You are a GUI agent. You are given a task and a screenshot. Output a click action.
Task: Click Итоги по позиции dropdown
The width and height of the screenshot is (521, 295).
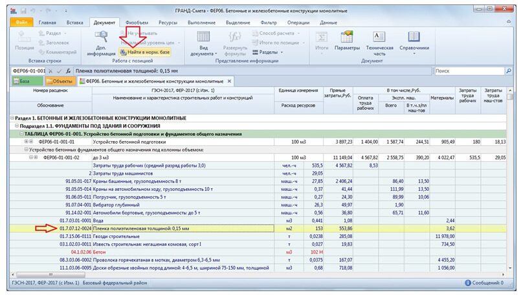279,43
